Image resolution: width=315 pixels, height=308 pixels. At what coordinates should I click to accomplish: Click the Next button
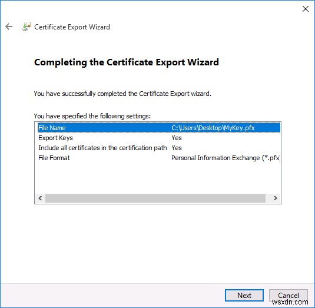[x=244, y=295]
